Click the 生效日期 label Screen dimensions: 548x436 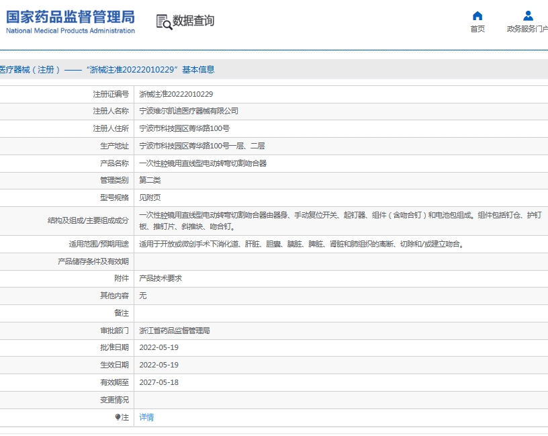pos(114,365)
